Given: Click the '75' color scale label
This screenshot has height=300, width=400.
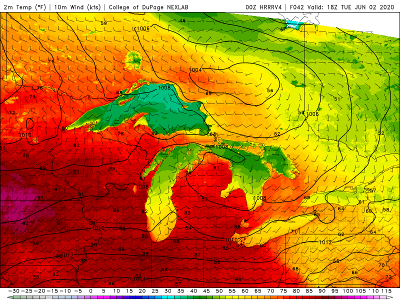Looking at the screenshot, I should (283, 291).
